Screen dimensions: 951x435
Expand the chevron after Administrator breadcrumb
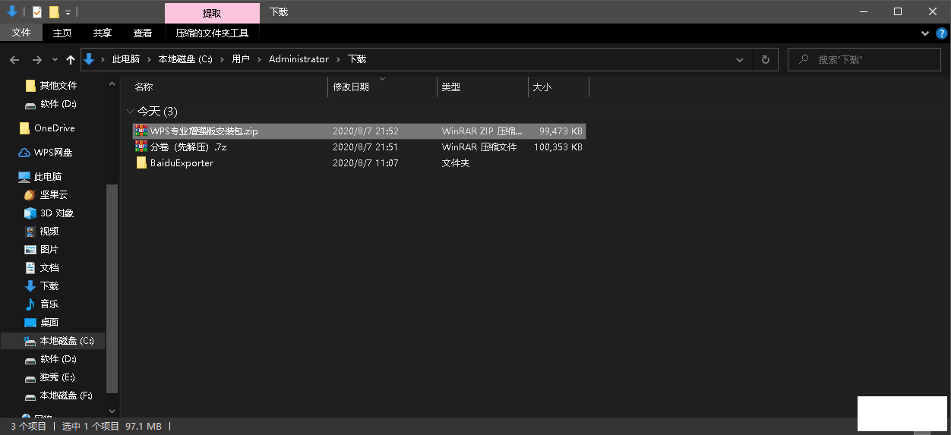339,59
